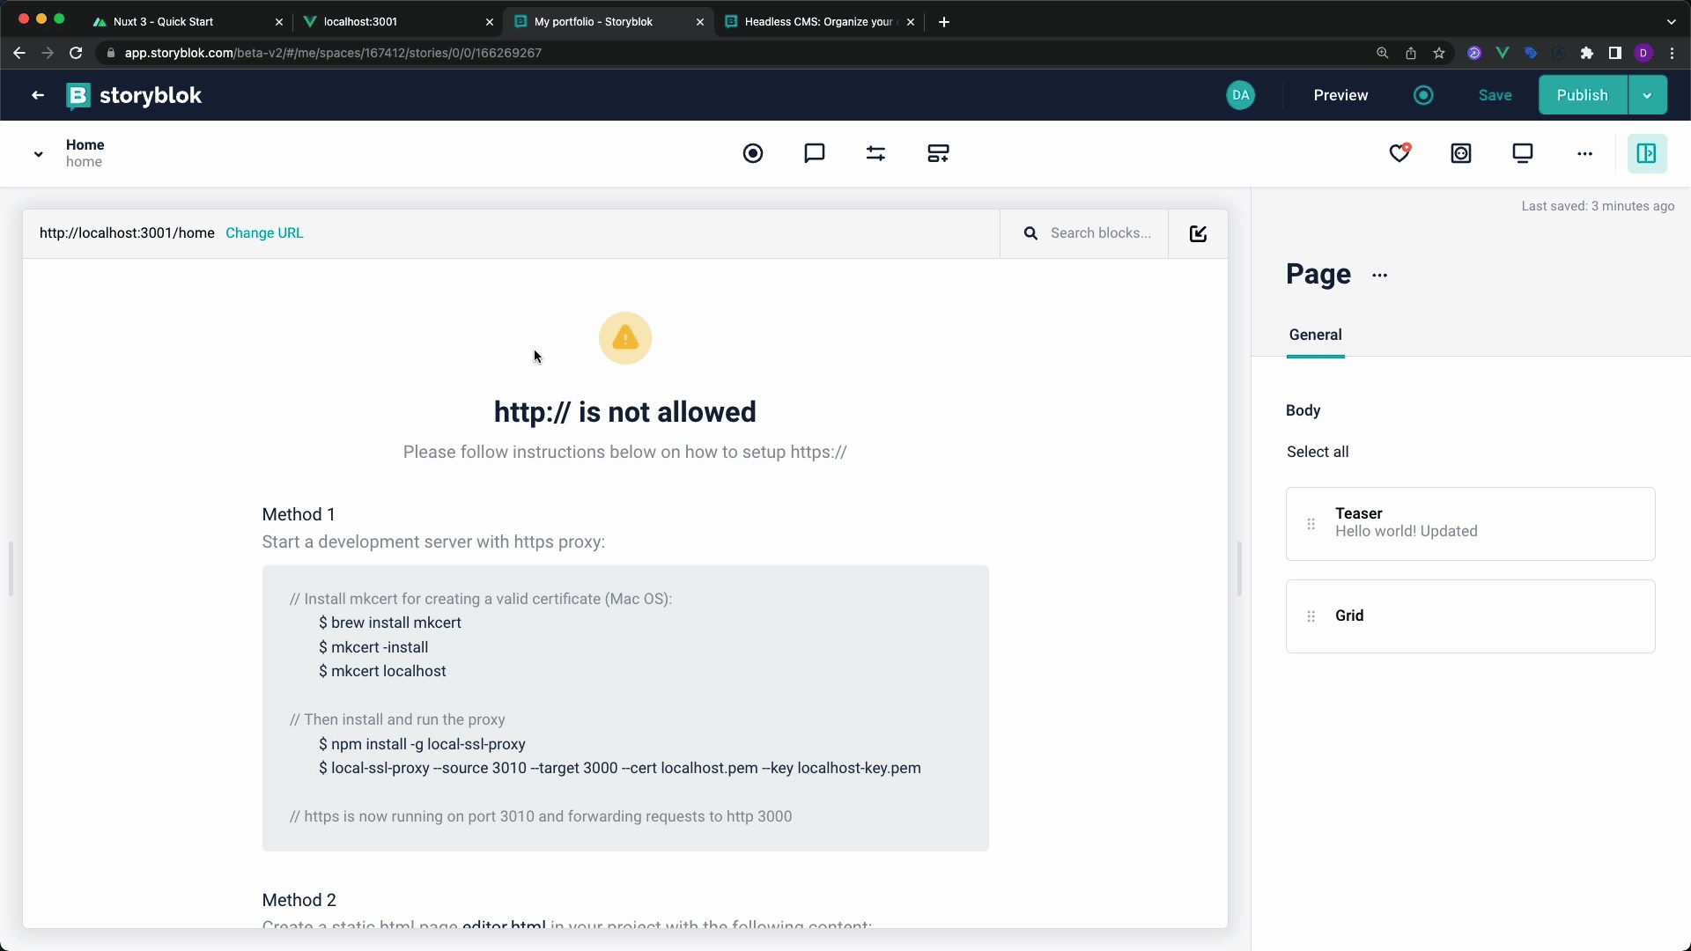
Task: Open the browser extensions puzzle icon
Action: [x=1587, y=53]
